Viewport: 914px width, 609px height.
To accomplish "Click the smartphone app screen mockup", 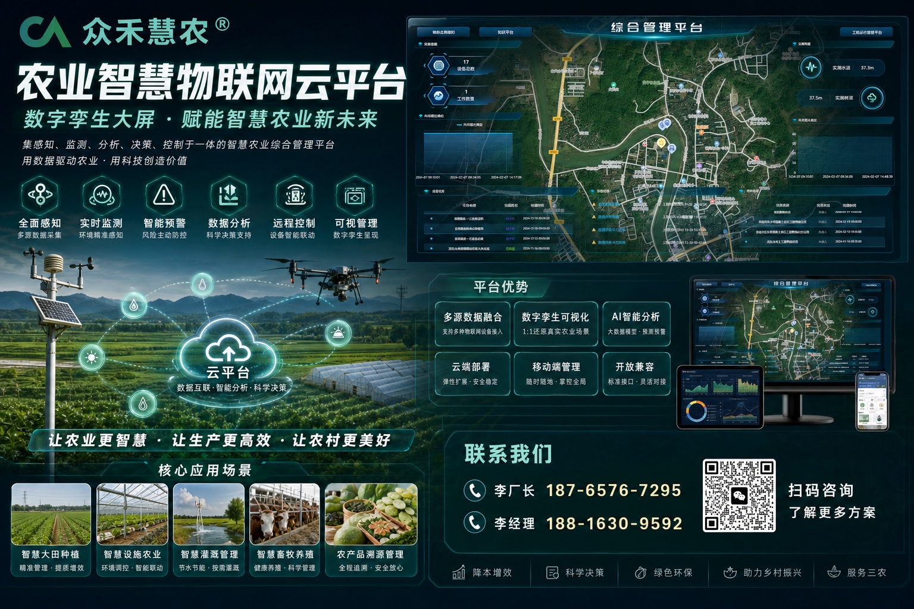I will [x=872, y=401].
